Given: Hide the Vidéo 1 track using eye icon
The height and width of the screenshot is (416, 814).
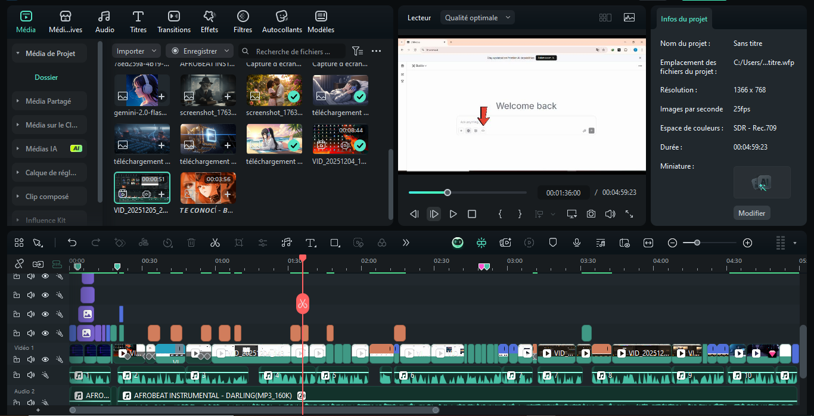Looking at the screenshot, I should [x=45, y=359].
